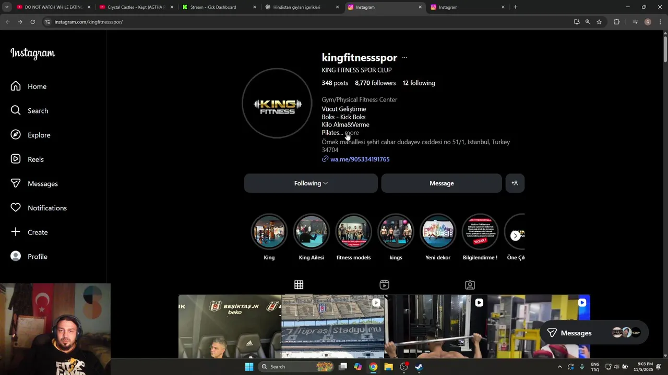The width and height of the screenshot is (668, 375).
Task: Open Steam from the taskbar
Action: (x=419, y=367)
